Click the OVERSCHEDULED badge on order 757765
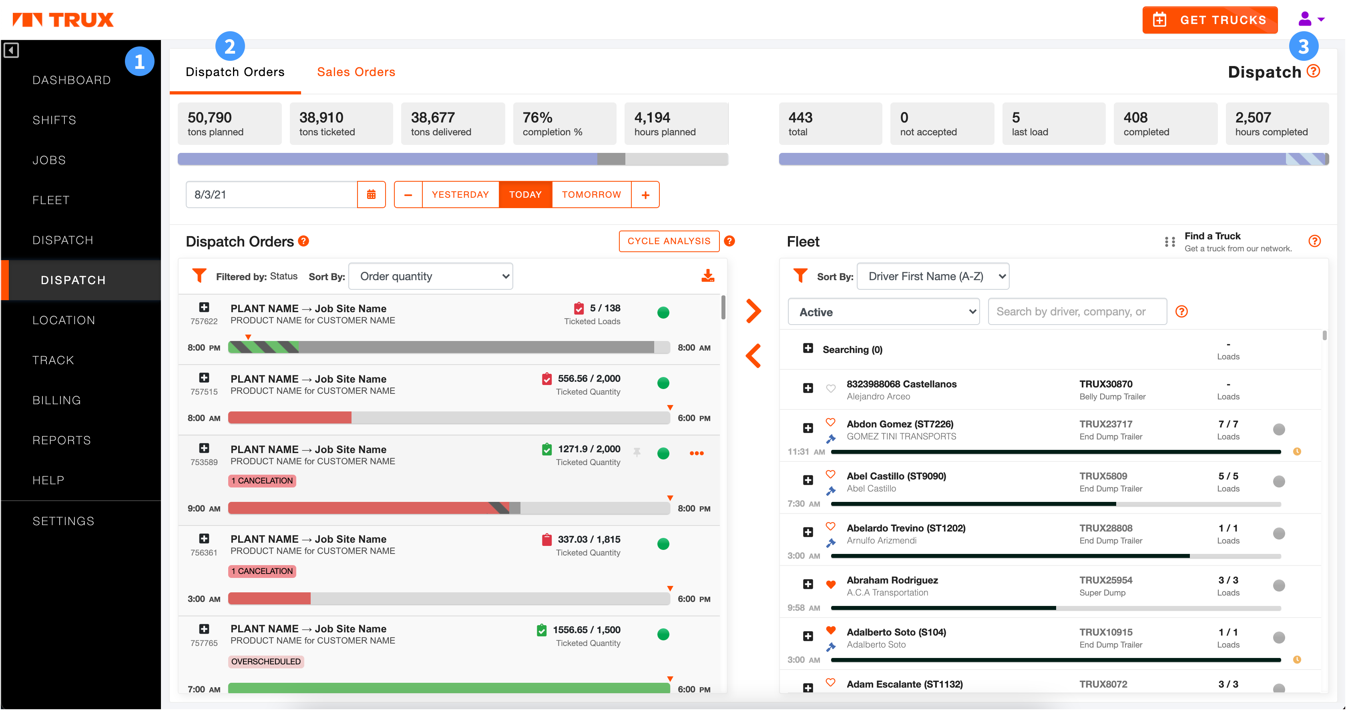Viewport: 1346px width, 710px height. pyautogui.click(x=266, y=662)
